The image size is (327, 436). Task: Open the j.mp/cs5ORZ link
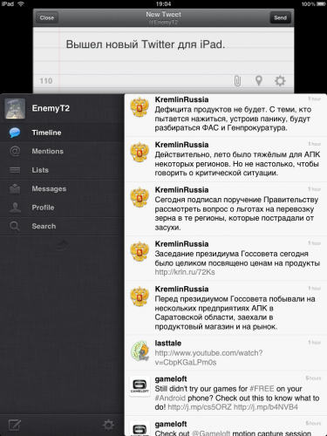[200, 407]
